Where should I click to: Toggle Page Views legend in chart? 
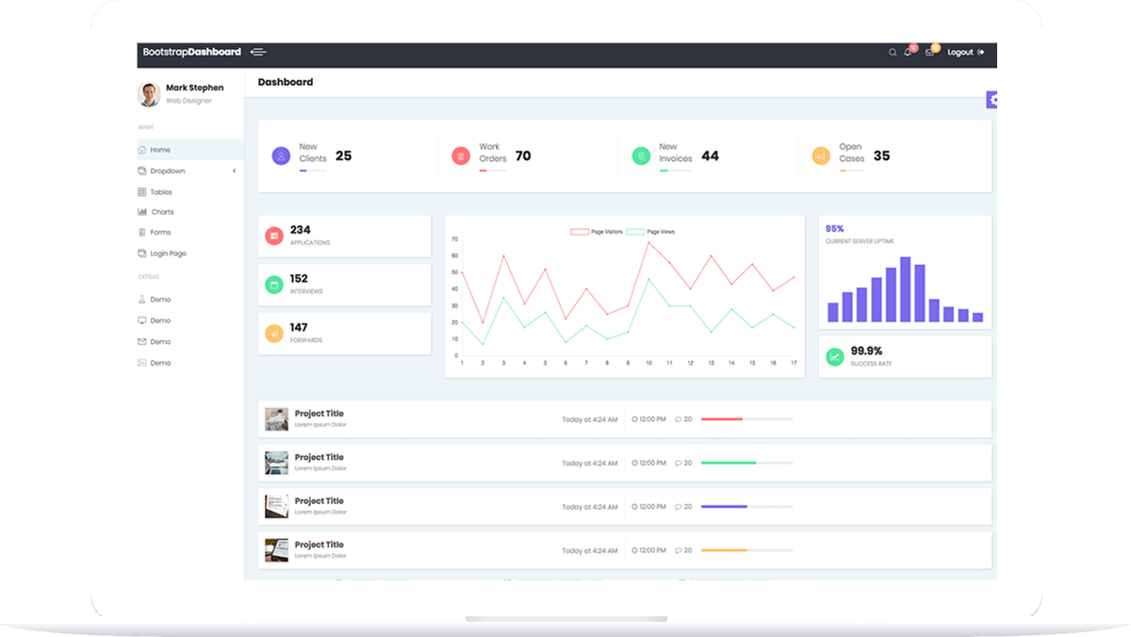click(650, 232)
